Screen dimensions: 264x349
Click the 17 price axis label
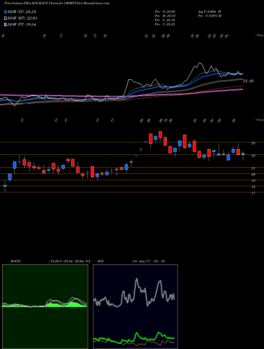pos(253,194)
